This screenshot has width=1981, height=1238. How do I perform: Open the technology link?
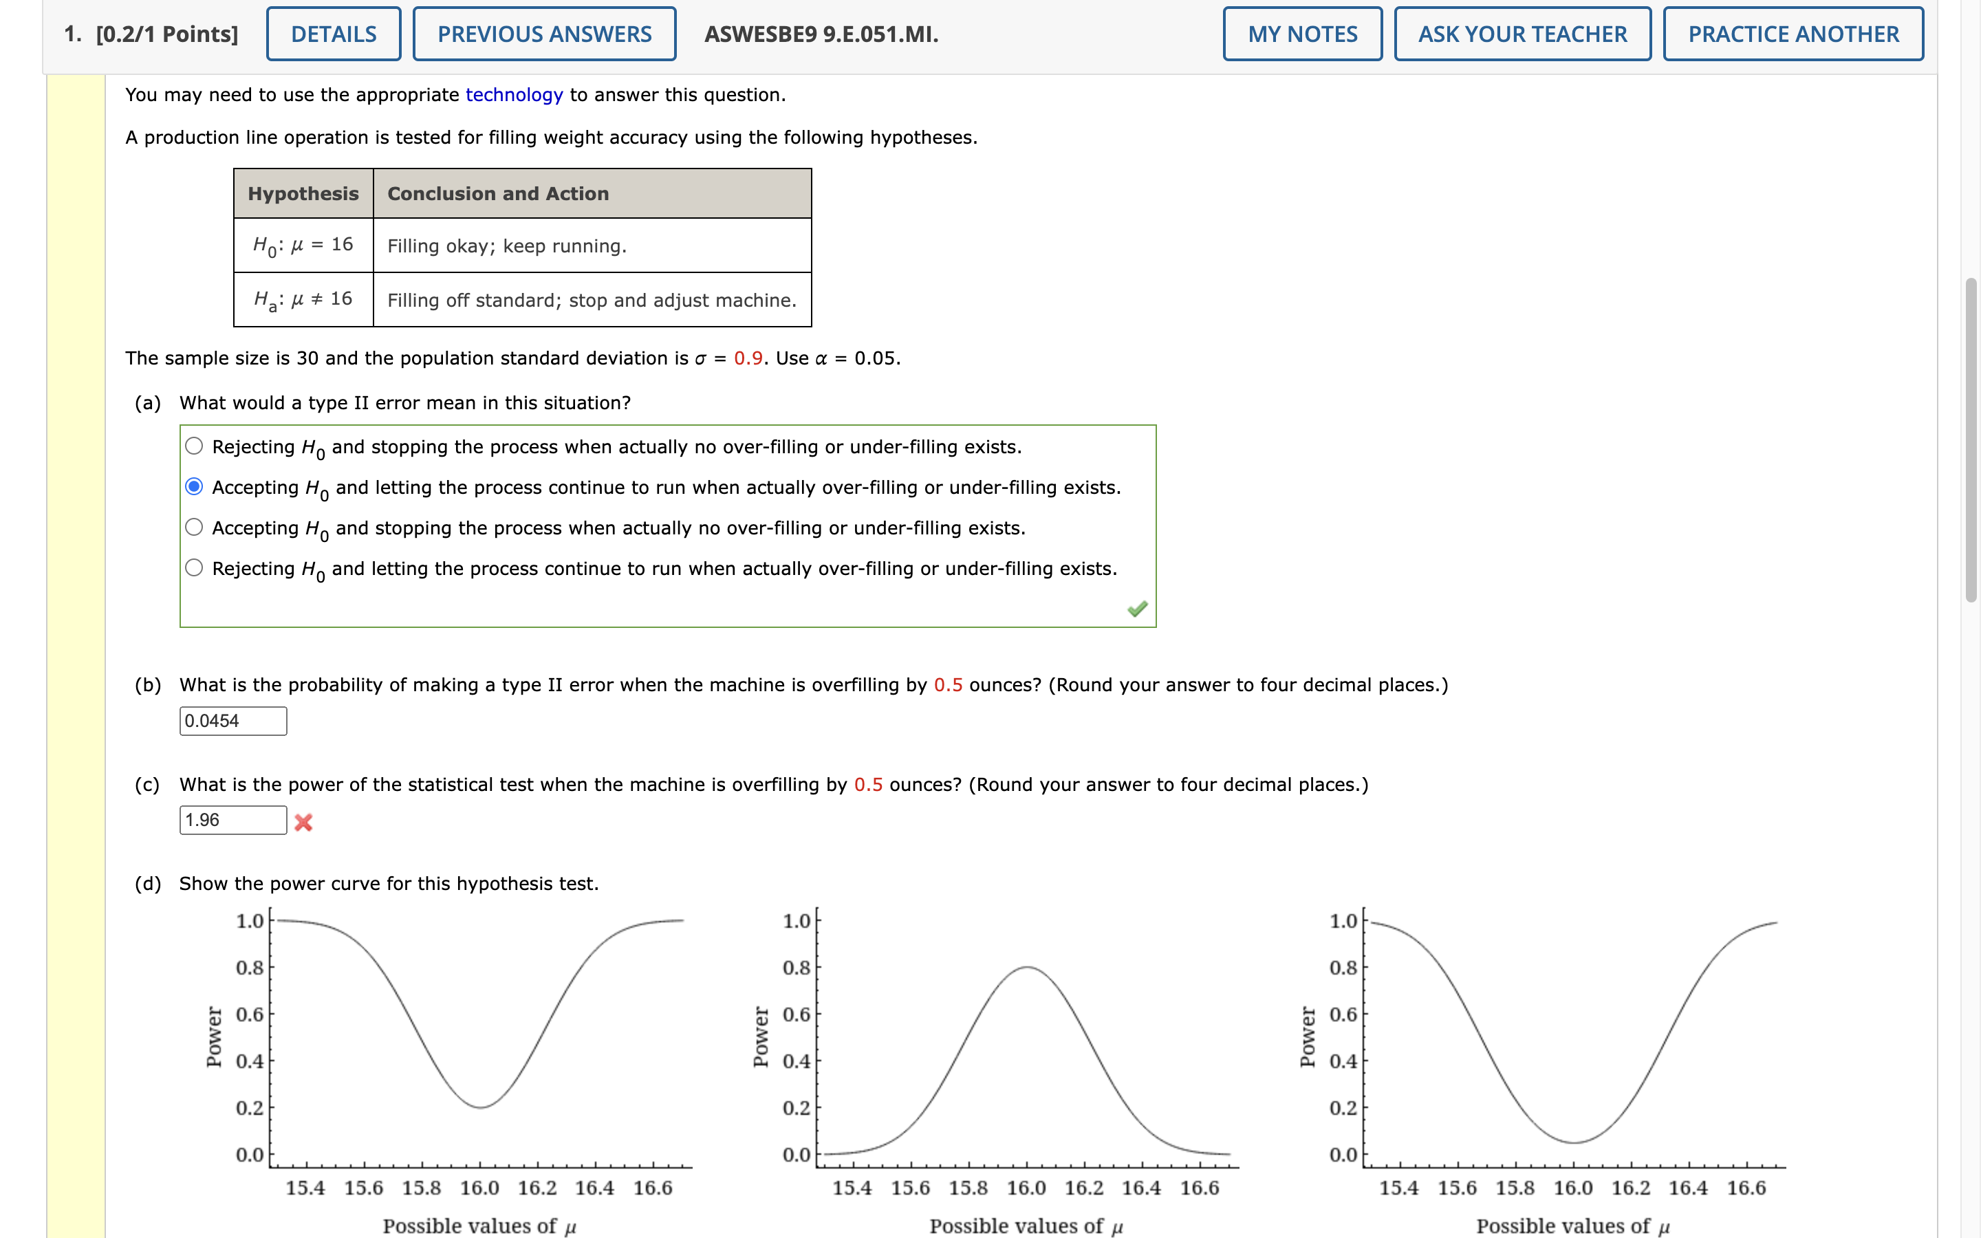(514, 95)
